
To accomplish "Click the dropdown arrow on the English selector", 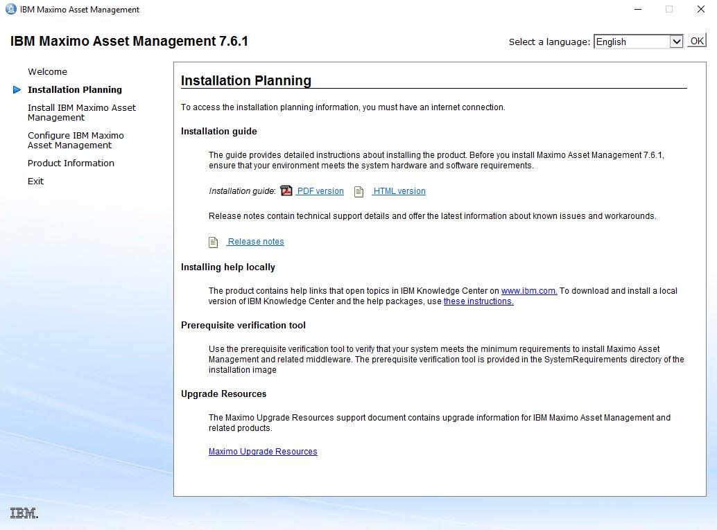I will click(676, 41).
